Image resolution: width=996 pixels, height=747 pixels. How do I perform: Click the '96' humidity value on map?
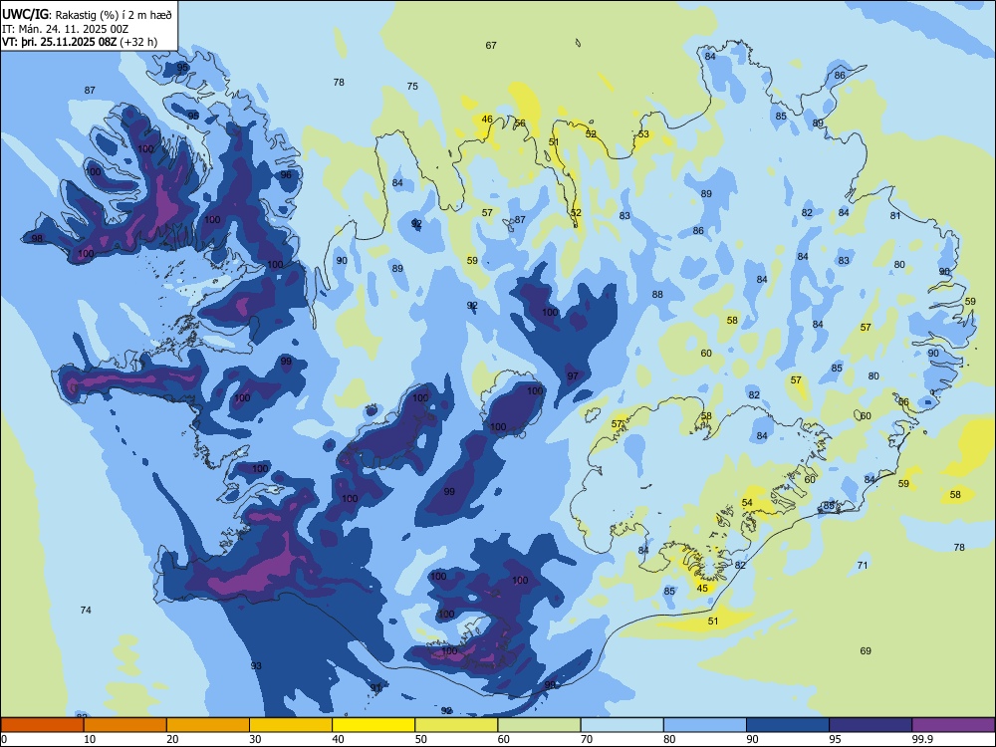click(x=286, y=174)
